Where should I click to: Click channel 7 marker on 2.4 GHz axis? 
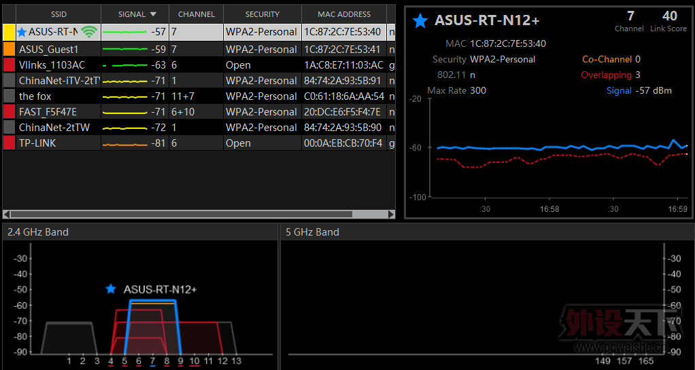pos(152,360)
